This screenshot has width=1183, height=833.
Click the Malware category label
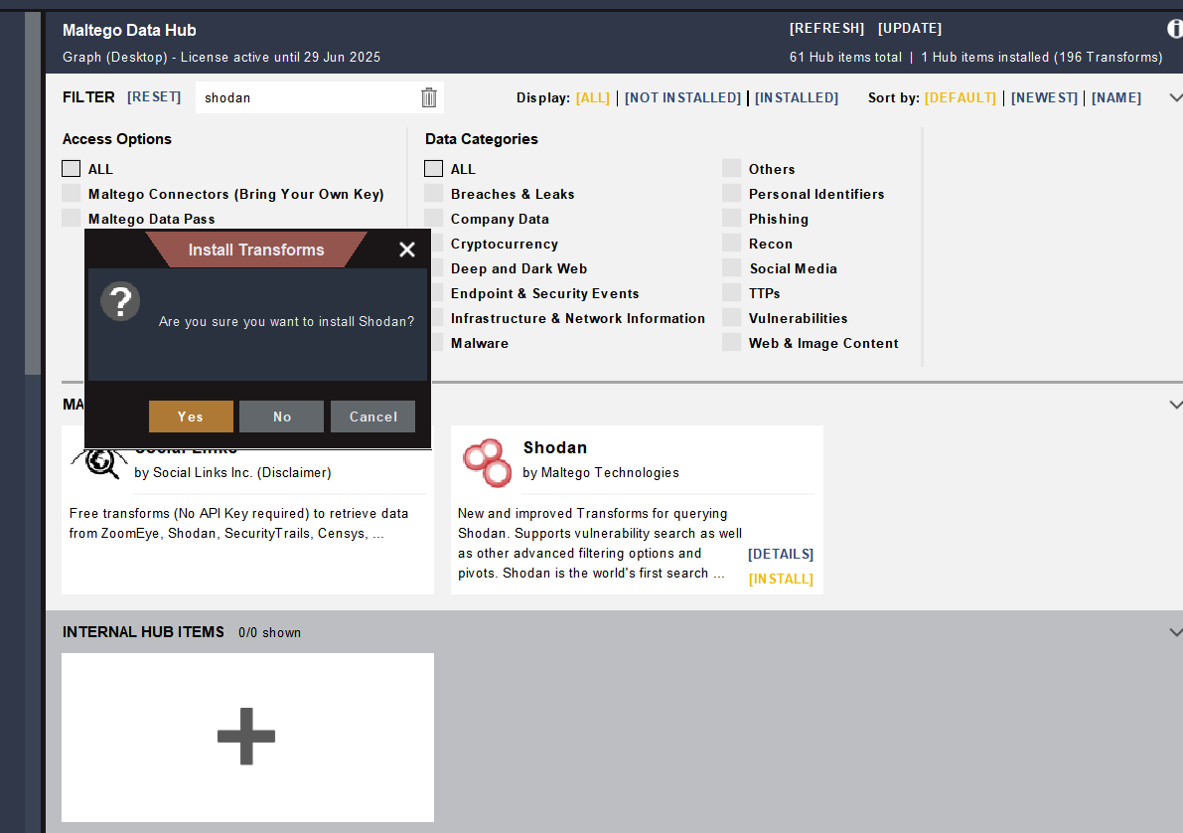coord(479,344)
